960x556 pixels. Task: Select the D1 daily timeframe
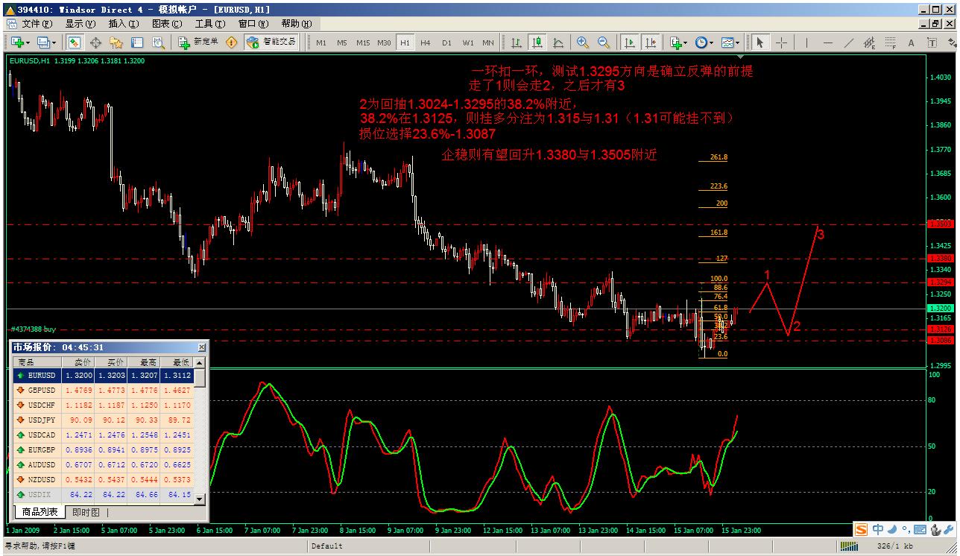click(x=446, y=42)
